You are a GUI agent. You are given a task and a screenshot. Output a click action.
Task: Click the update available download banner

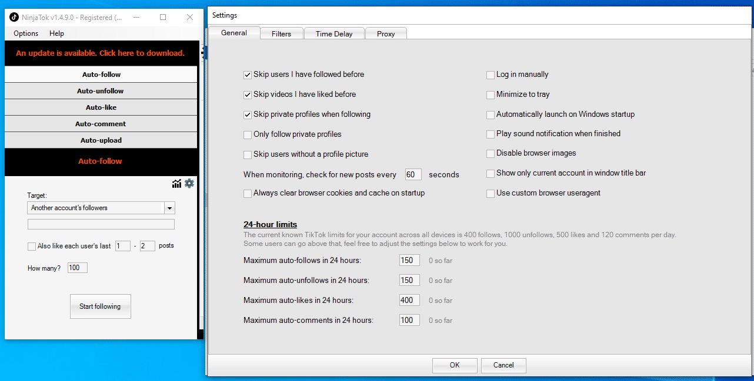[101, 53]
